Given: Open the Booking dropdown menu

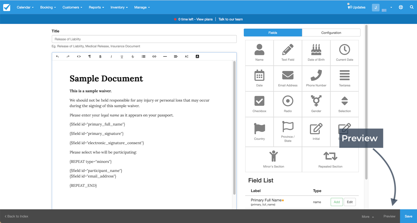Looking at the screenshot, I should (48, 7).
